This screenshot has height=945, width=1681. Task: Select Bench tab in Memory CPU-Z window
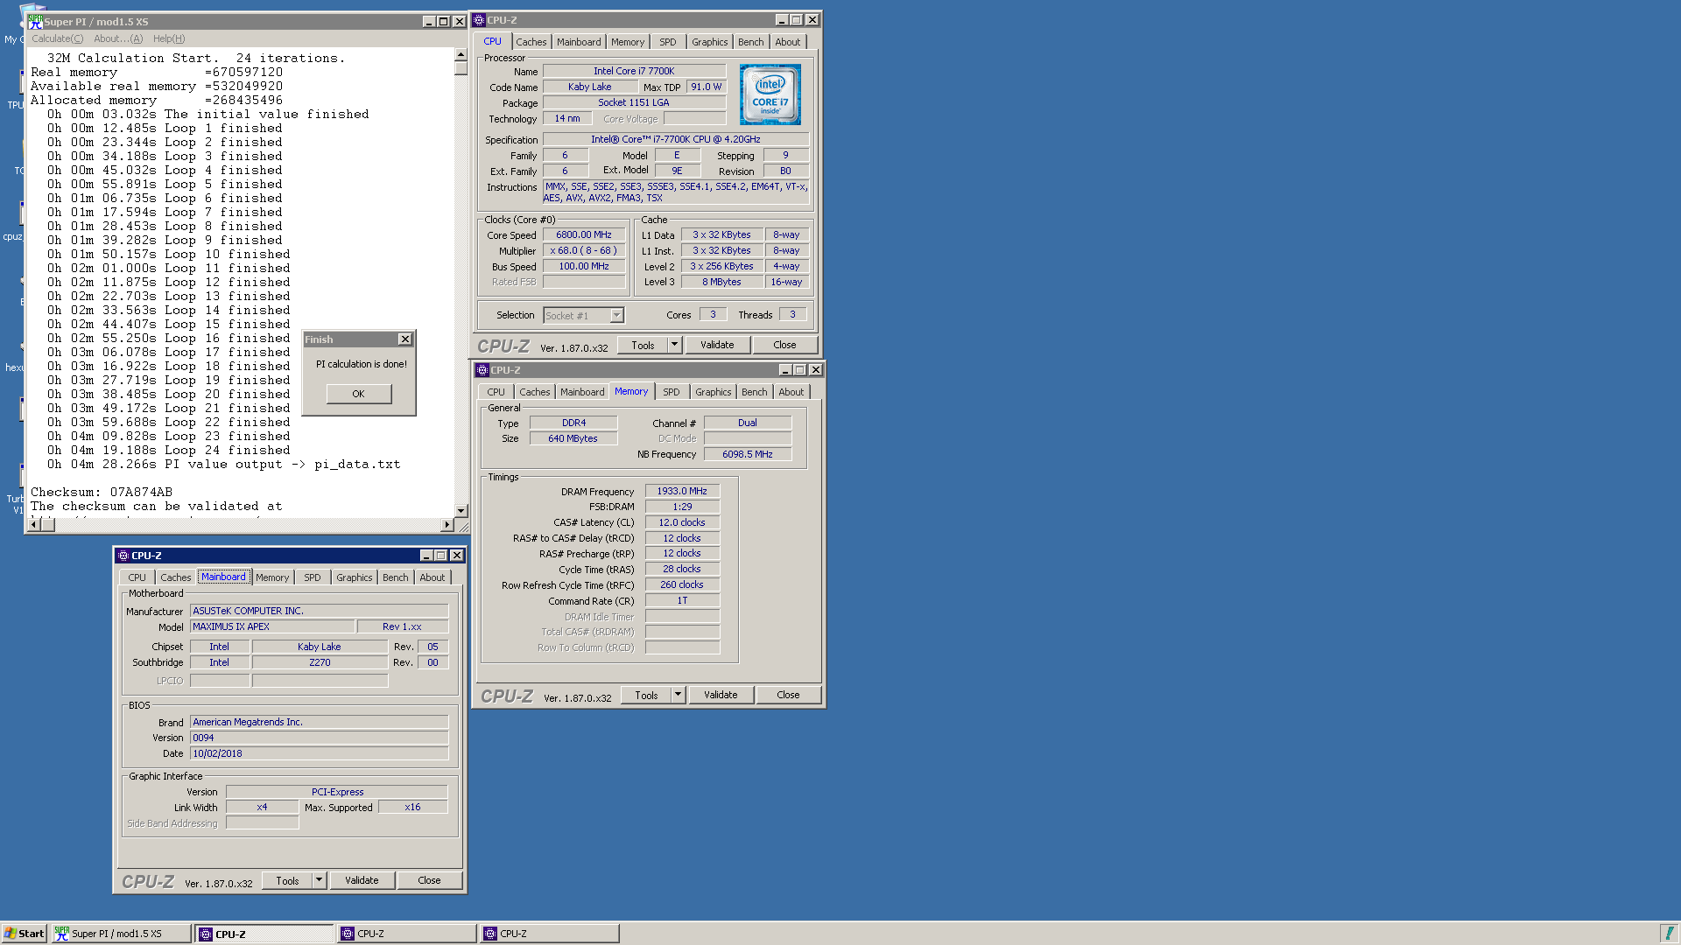(x=754, y=392)
